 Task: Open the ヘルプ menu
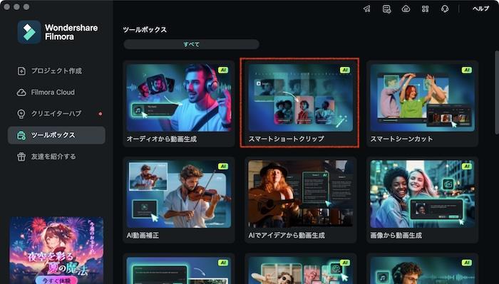(x=480, y=9)
